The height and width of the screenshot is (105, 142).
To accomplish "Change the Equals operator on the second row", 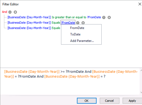I will pos(56,23).
